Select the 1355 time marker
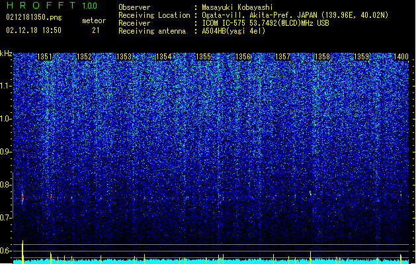 click(203, 57)
